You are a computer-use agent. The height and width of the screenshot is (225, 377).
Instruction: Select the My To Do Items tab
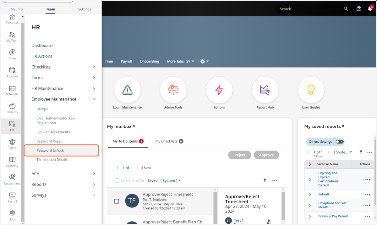click(x=128, y=141)
